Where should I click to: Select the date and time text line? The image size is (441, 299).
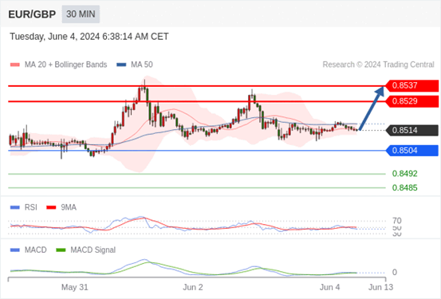pos(89,37)
